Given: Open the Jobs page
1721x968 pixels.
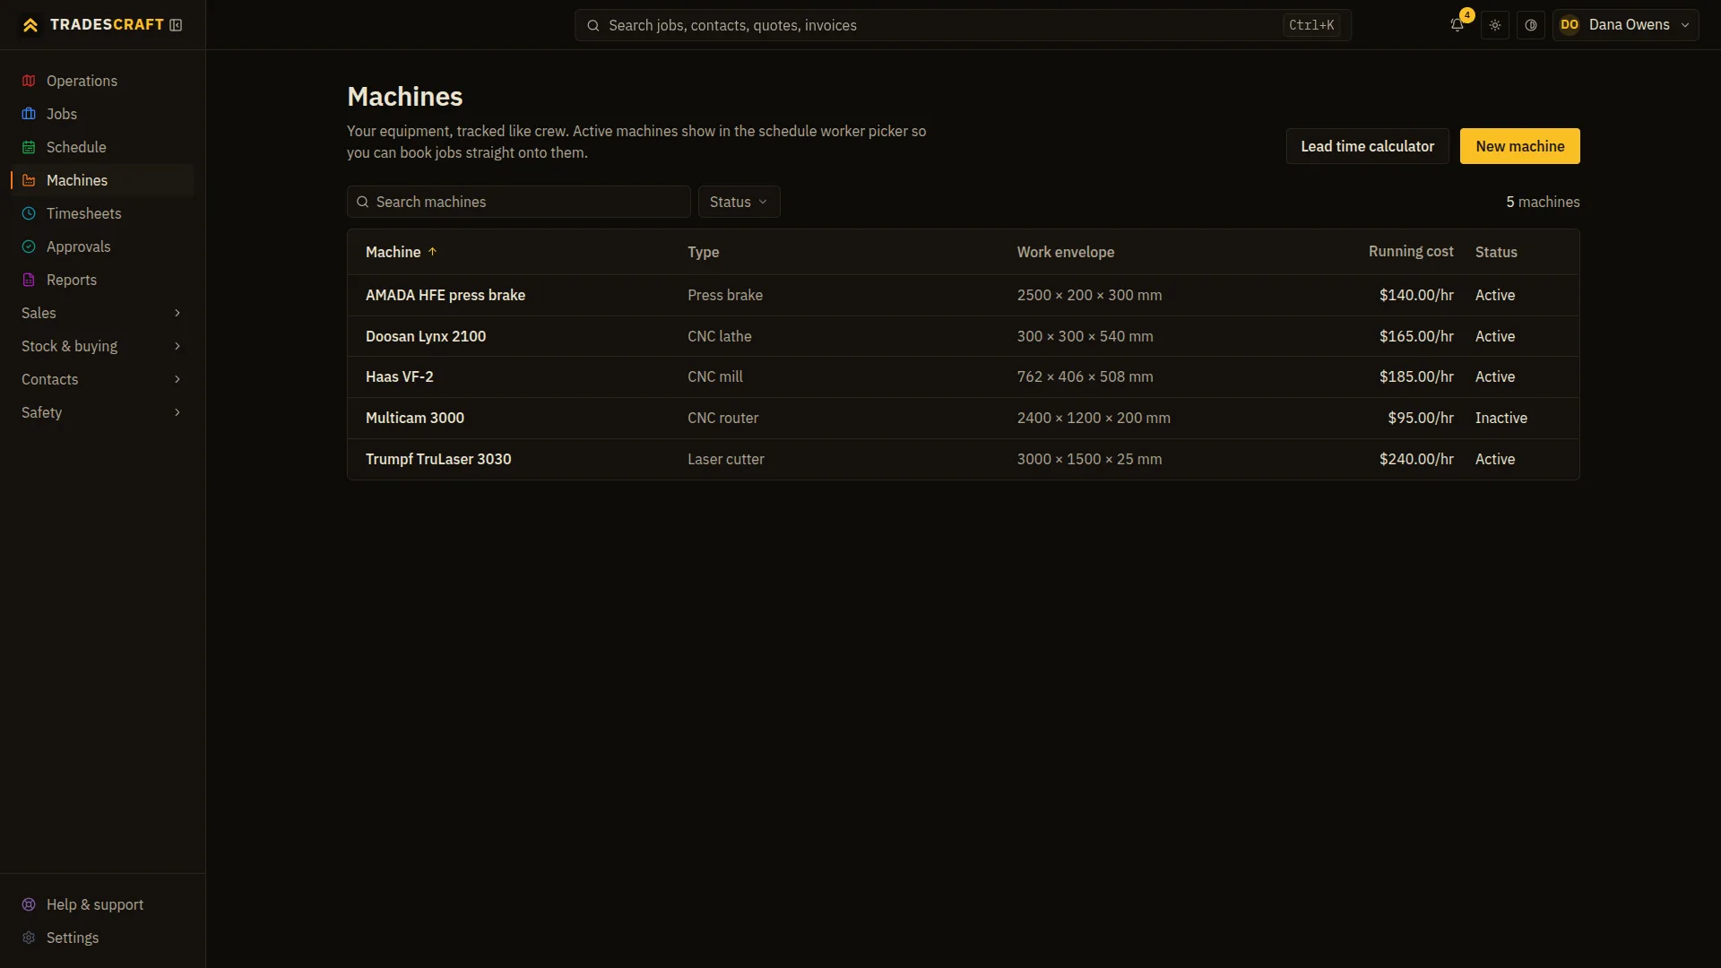Looking at the screenshot, I should point(102,114).
